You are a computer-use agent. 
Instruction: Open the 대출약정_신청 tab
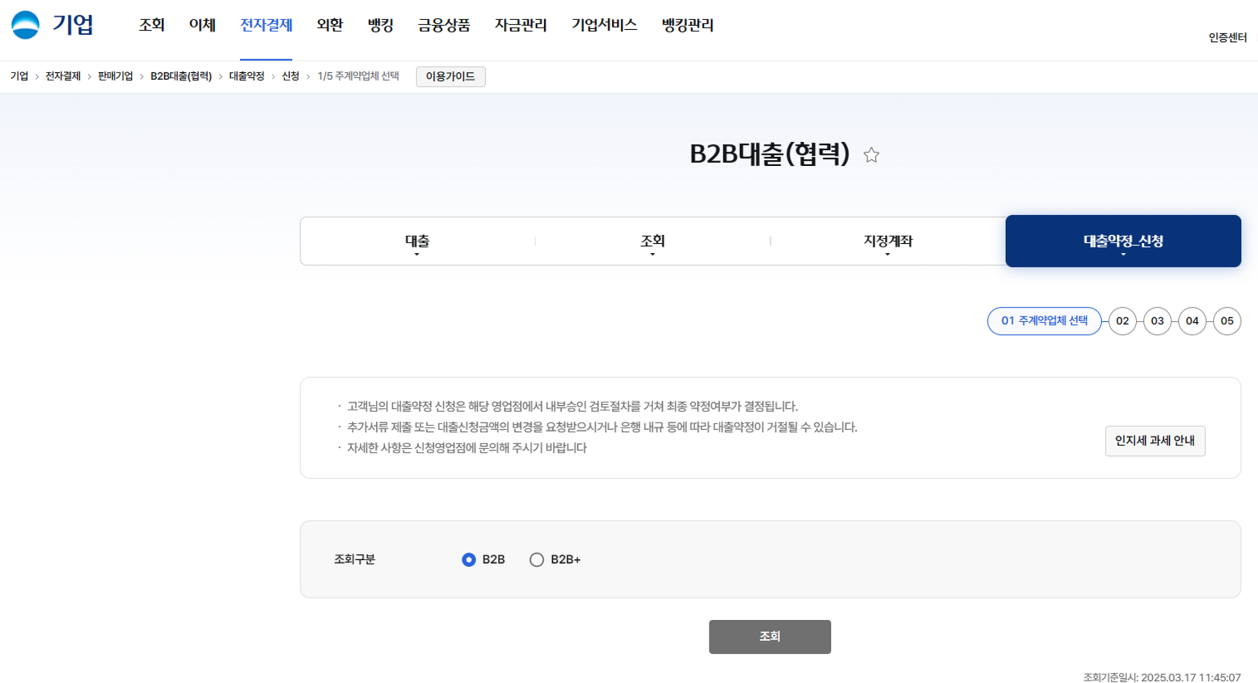coord(1123,241)
